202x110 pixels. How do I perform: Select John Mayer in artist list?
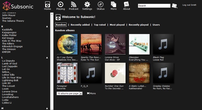click(x=9, y=15)
